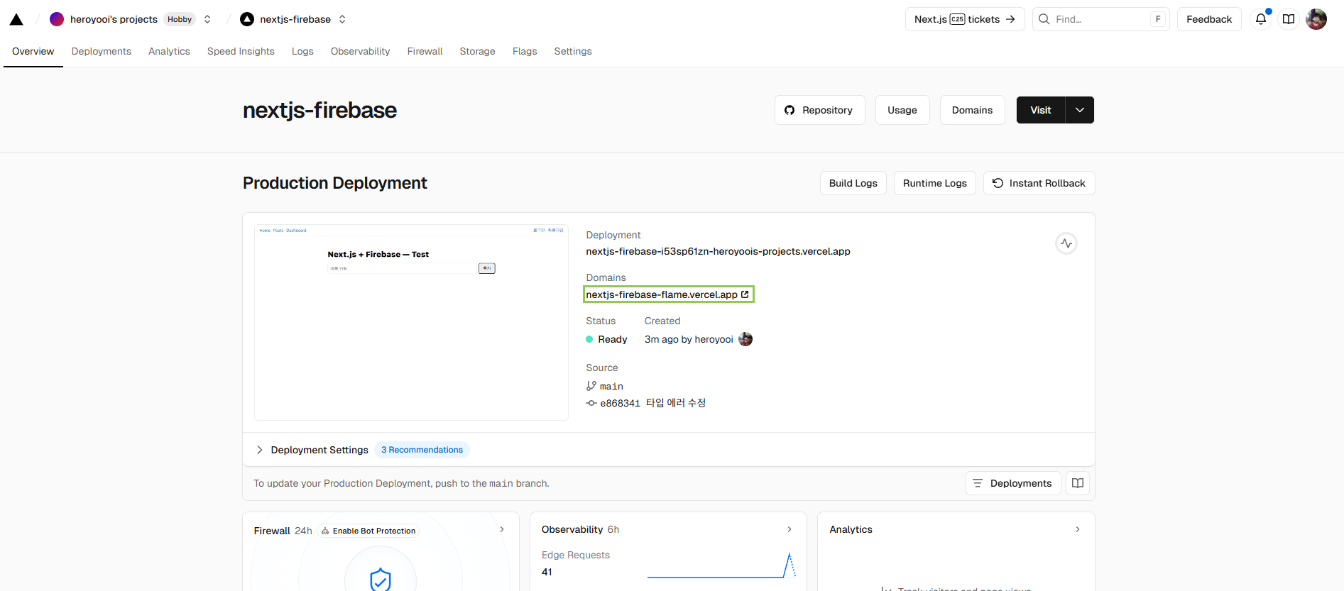
Task: Click the shield icon in Firewall card
Action: pos(381,579)
